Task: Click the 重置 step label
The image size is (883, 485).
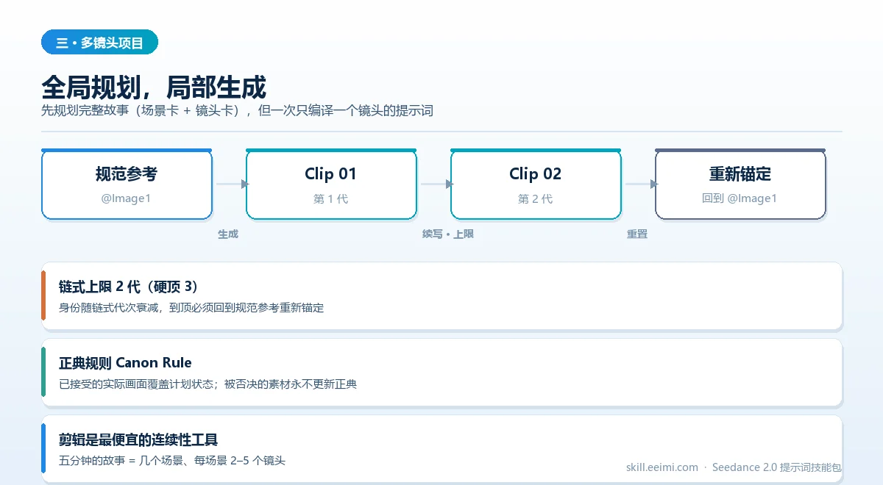Action: coord(637,234)
